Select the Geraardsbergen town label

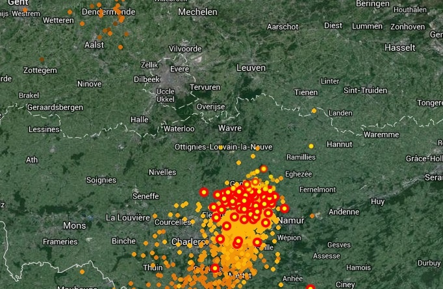coord(55,107)
